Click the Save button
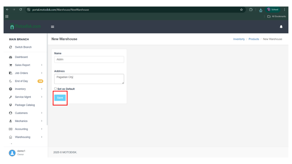 point(60,98)
